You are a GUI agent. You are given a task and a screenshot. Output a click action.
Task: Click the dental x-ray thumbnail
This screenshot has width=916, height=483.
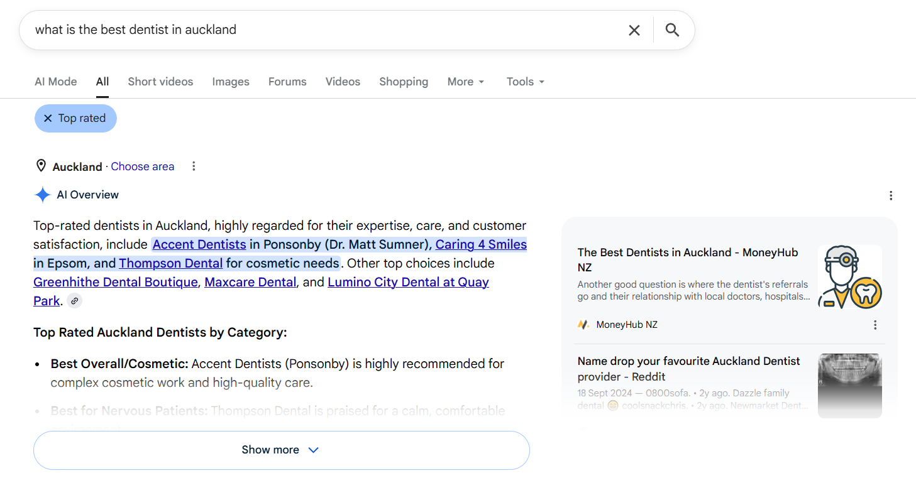[x=850, y=386]
